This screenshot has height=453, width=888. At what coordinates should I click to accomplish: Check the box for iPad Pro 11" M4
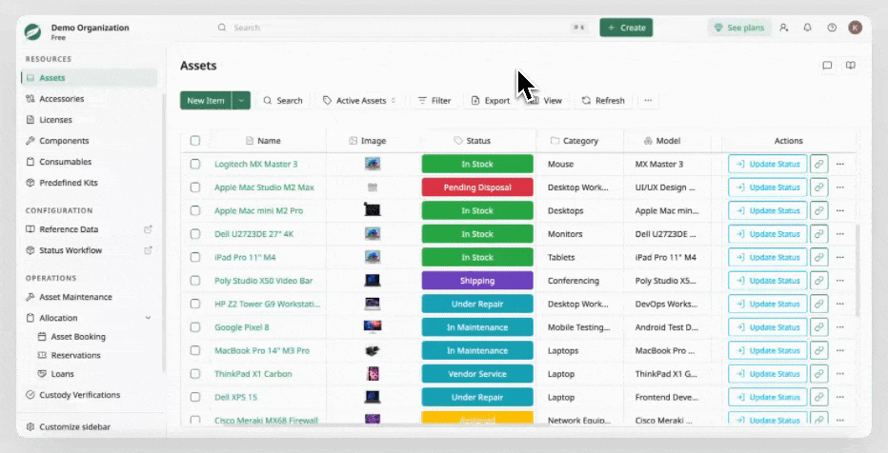pyautogui.click(x=194, y=257)
